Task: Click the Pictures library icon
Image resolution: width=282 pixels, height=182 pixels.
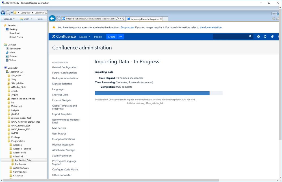Action: tap(7, 56)
